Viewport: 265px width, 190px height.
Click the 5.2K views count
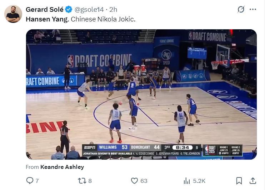coord(199,181)
